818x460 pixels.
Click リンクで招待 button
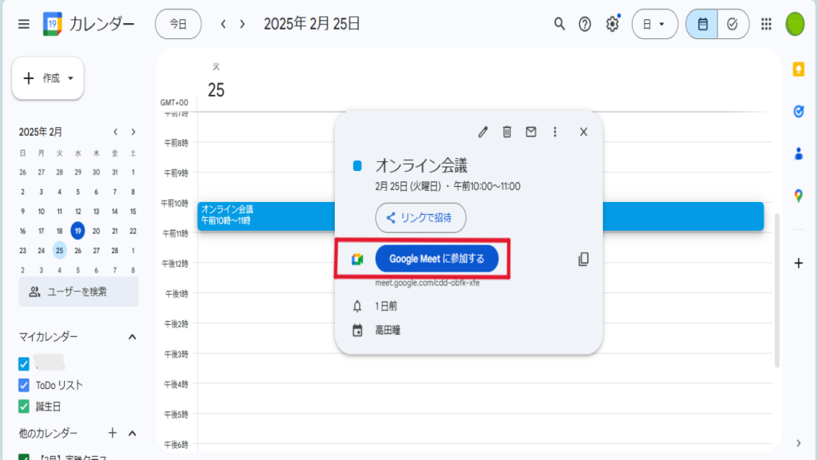point(420,217)
